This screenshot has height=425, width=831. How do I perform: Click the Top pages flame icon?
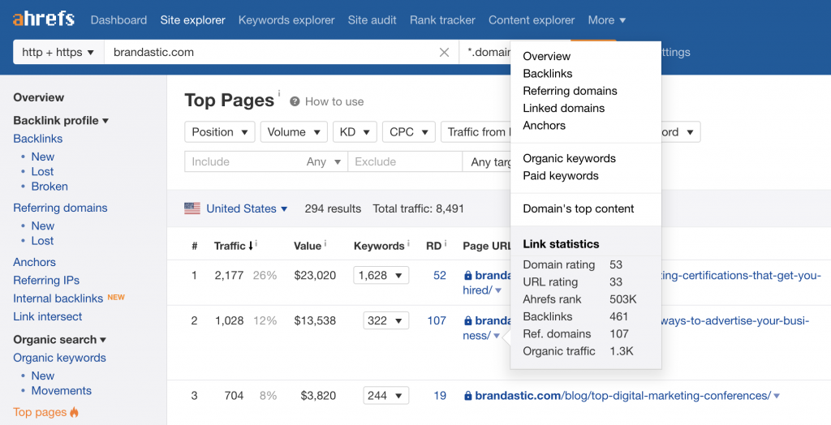click(x=74, y=412)
